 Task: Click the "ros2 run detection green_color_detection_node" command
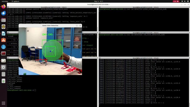(x=146, y=9)
